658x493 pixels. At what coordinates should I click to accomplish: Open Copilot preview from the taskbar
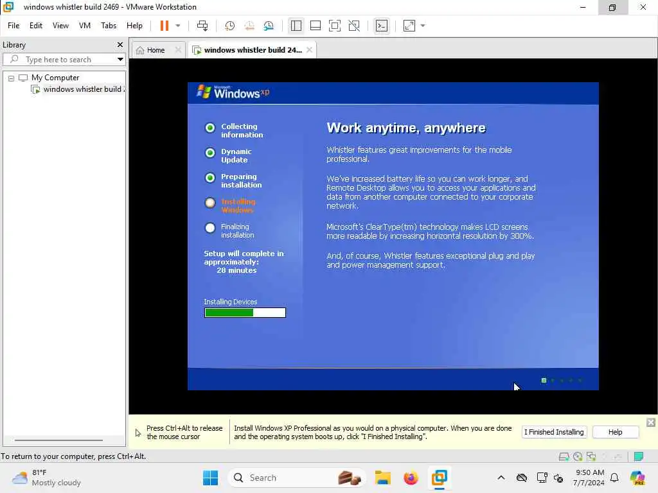637,478
